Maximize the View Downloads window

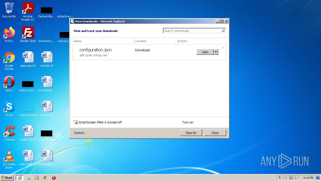tap(222, 21)
